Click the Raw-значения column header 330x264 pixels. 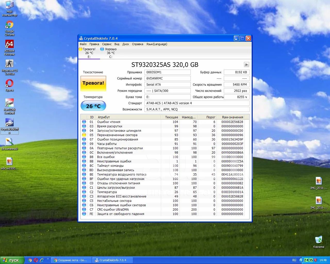coord(233,117)
